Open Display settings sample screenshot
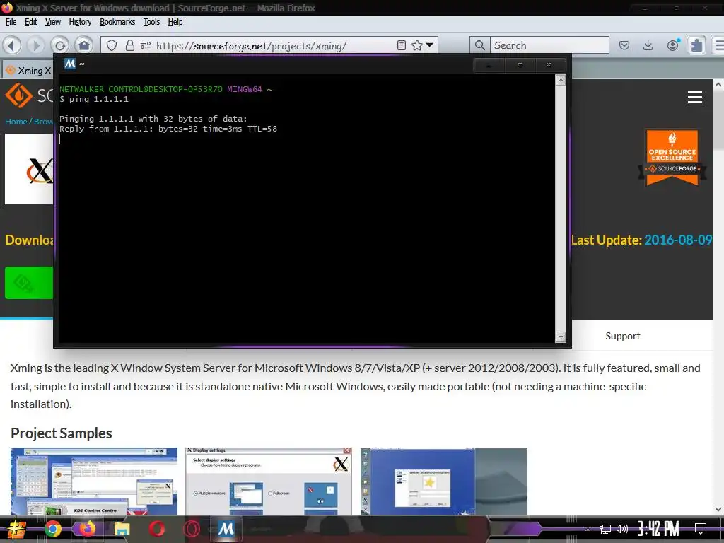Screen dimensions: 724x543 [269, 481]
